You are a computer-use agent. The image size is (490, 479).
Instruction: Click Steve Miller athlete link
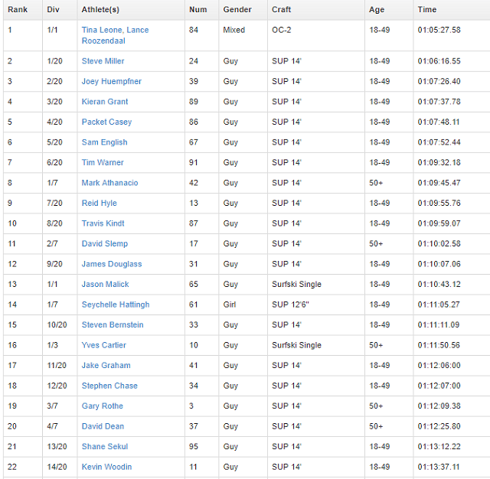(x=103, y=61)
